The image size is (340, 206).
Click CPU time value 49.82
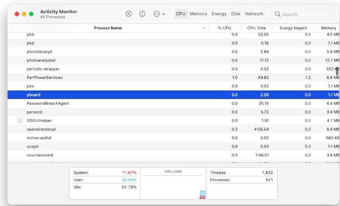tap(263, 78)
